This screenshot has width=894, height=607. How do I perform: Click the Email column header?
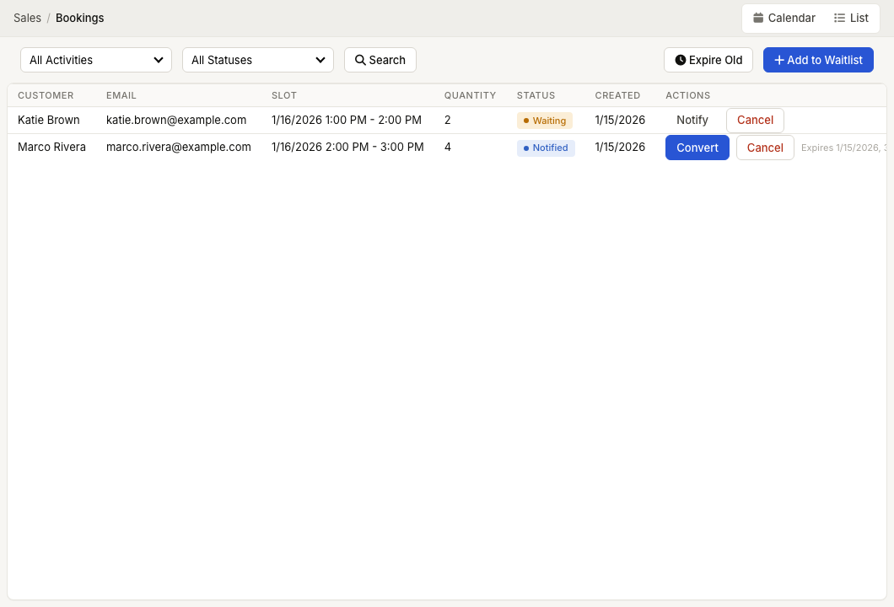pyautogui.click(x=121, y=96)
